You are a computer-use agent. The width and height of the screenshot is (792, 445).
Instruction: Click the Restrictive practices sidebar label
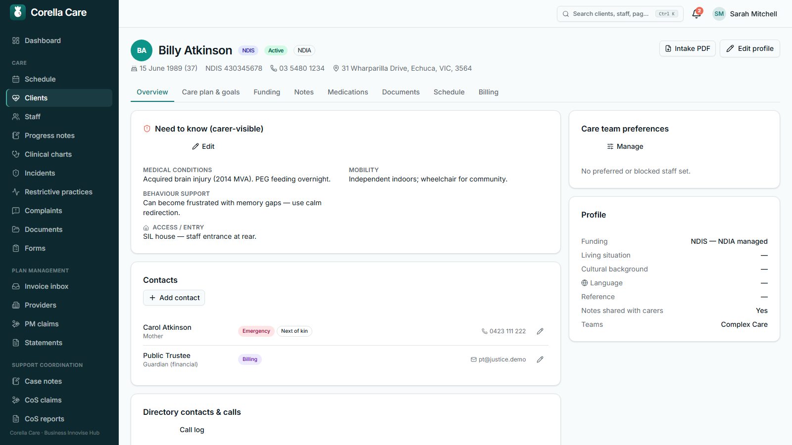pyautogui.click(x=58, y=192)
